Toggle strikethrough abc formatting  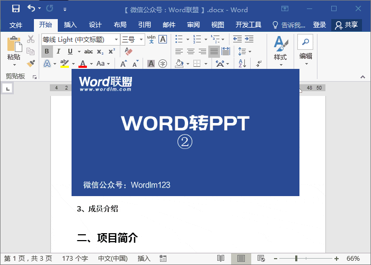89,51
